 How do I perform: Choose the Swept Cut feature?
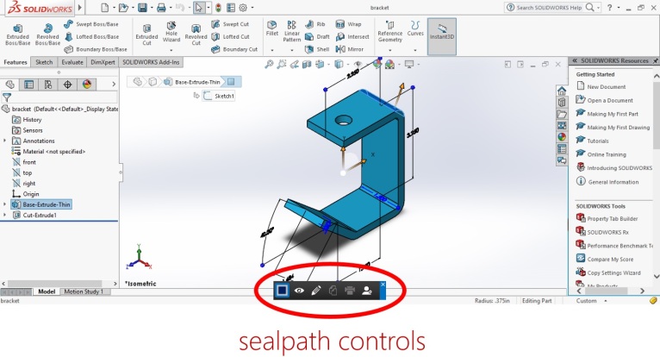click(230, 24)
